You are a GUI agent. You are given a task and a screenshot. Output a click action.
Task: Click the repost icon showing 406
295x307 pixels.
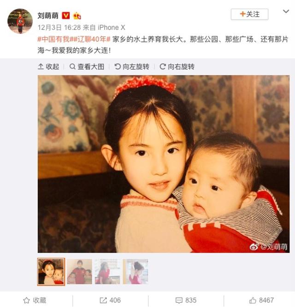click(x=110, y=300)
